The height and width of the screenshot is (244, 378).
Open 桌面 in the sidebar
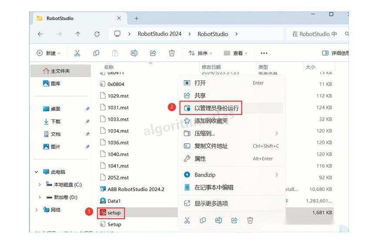point(52,109)
